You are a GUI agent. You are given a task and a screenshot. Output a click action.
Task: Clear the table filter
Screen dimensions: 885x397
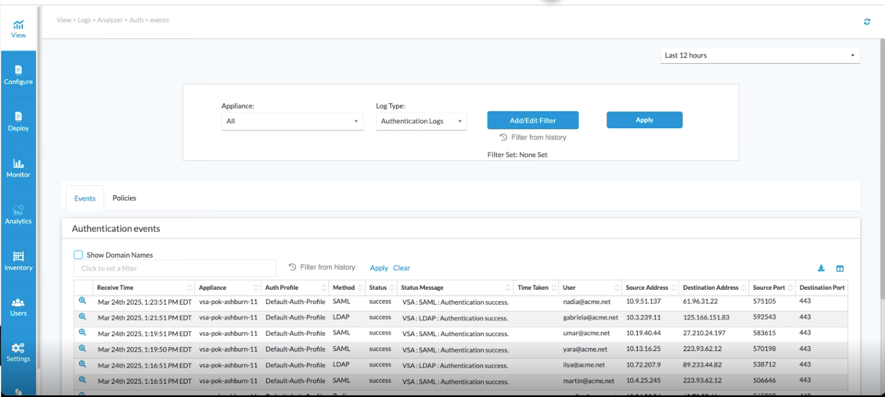coord(402,268)
